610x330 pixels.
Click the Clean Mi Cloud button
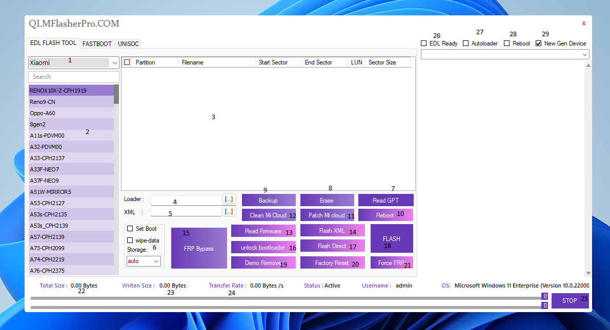click(269, 215)
